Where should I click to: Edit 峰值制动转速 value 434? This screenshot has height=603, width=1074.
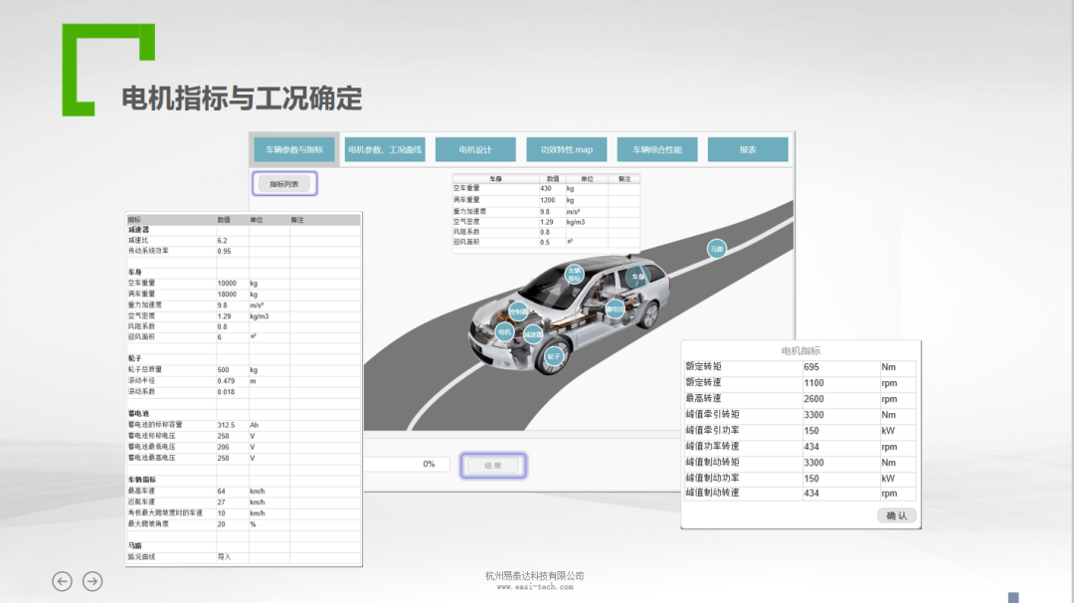click(840, 494)
